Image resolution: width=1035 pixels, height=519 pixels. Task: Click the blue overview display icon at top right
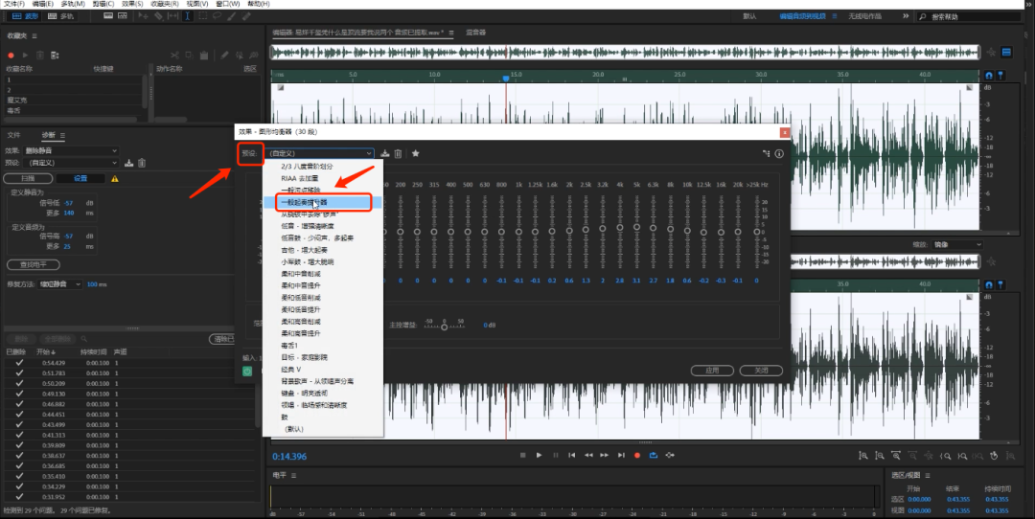(1006, 52)
